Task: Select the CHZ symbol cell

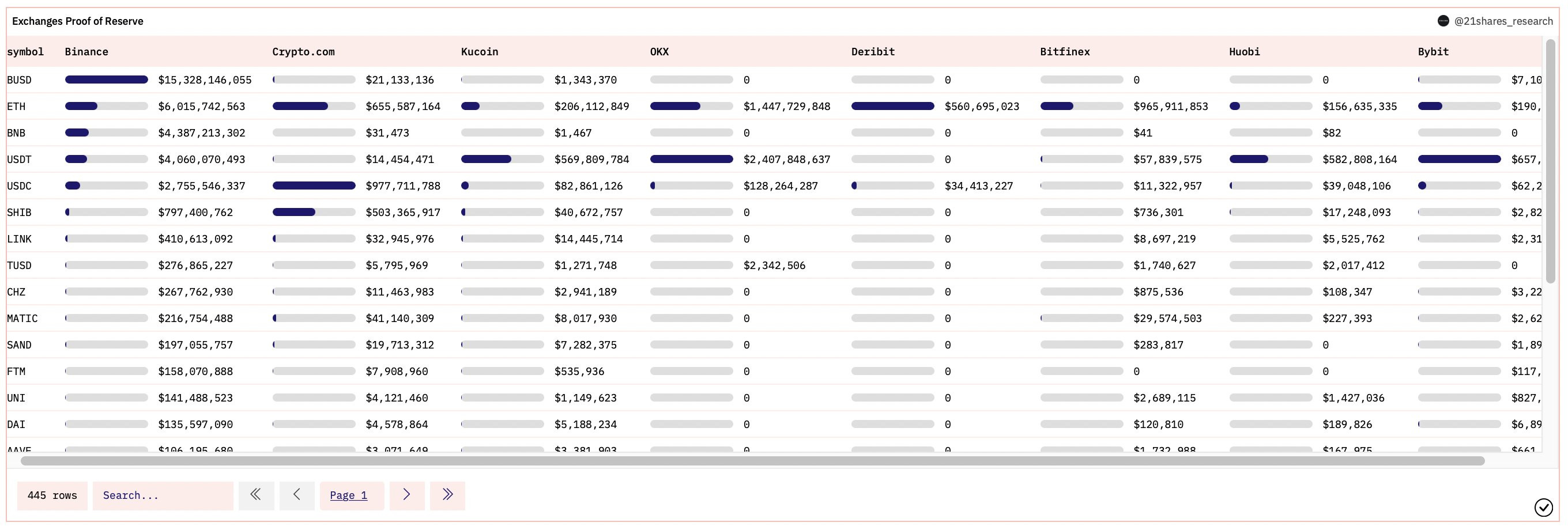Action: 17,292
